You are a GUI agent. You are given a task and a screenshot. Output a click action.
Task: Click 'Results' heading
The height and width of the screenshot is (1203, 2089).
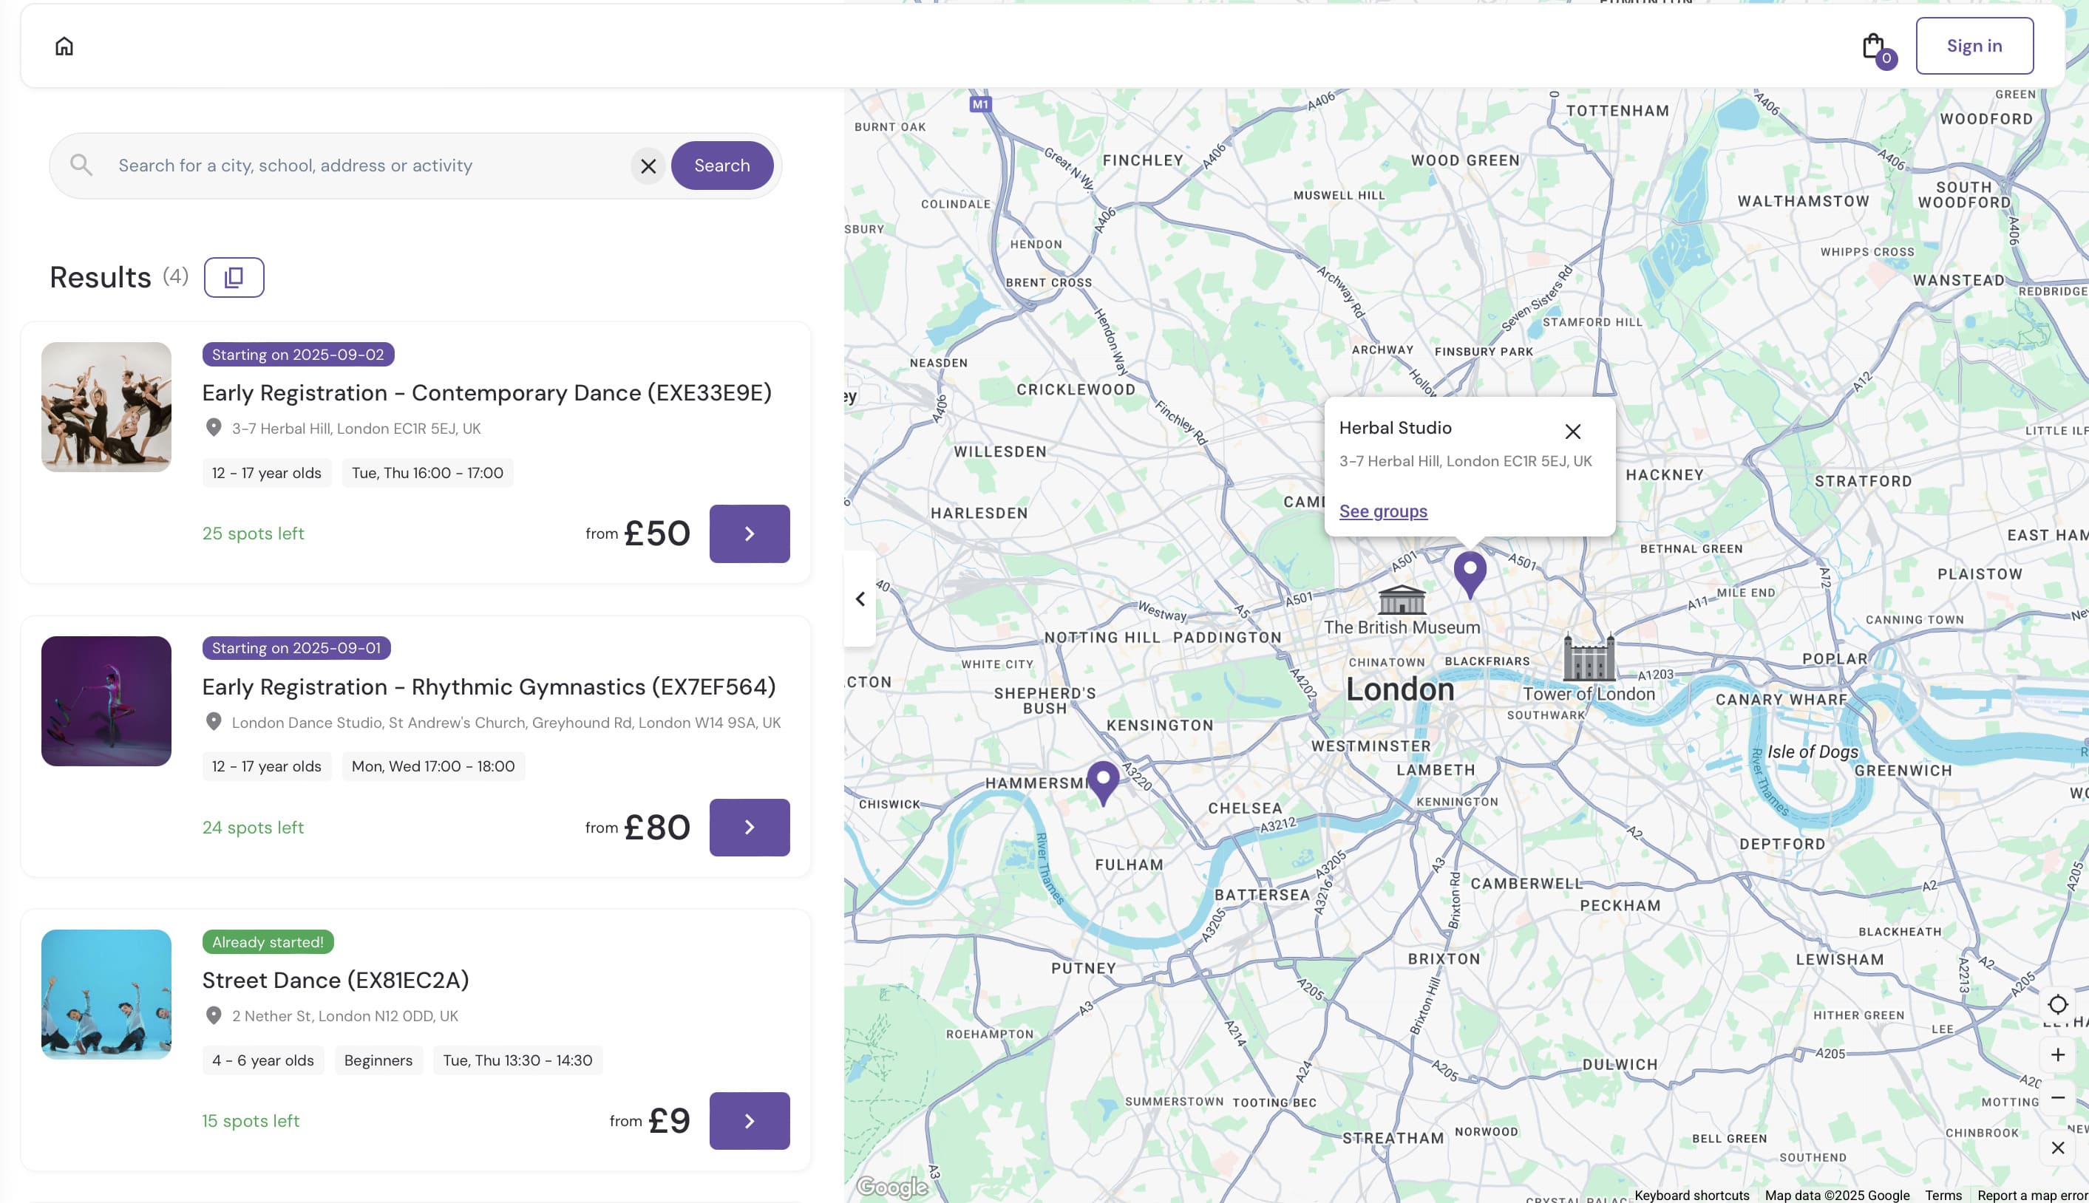click(101, 278)
